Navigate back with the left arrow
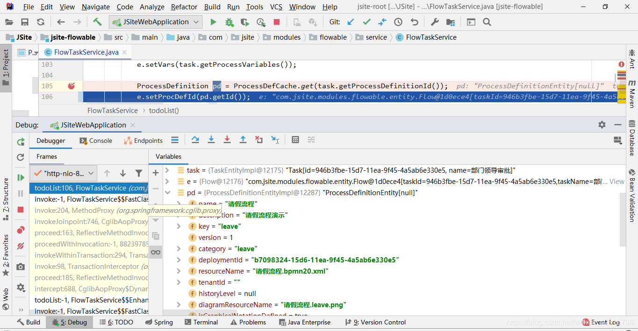638x331 pixels. (61, 22)
